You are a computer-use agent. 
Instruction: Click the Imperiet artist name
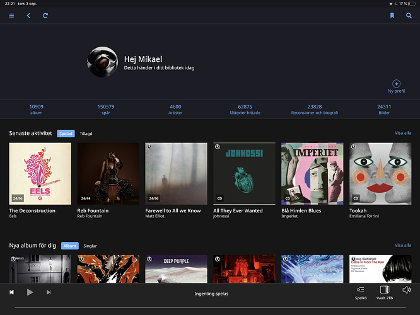coord(289,216)
